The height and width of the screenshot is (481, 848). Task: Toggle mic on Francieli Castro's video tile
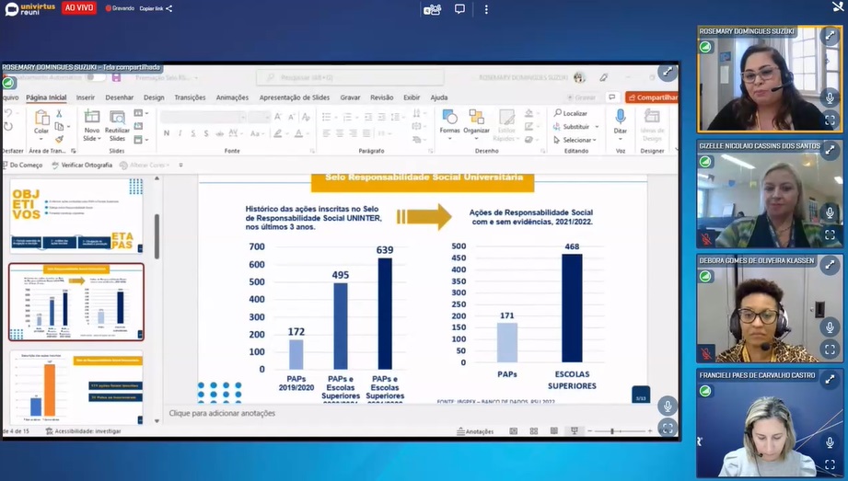point(830,442)
